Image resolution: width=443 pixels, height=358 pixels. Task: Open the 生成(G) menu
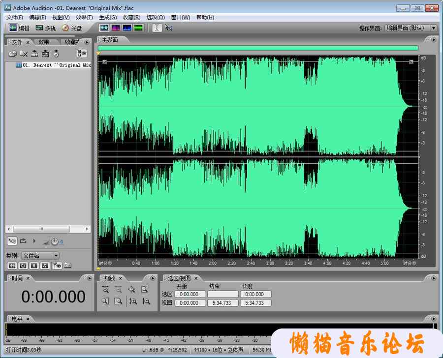click(x=108, y=18)
